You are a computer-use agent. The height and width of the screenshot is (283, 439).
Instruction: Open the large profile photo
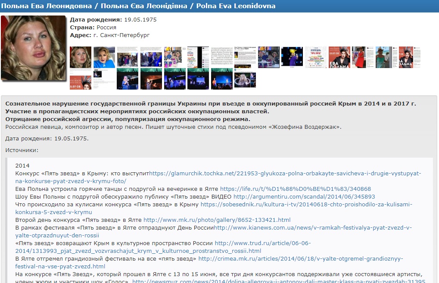pyautogui.click(x=33, y=48)
